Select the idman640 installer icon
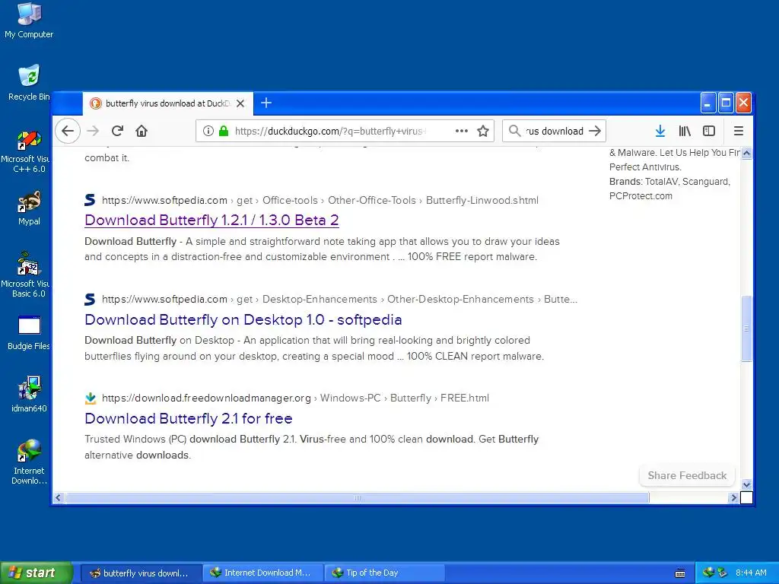The height and width of the screenshot is (584, 779). coord(29,395)
